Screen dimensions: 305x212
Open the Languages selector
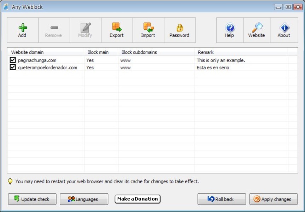tap(84, 199)
